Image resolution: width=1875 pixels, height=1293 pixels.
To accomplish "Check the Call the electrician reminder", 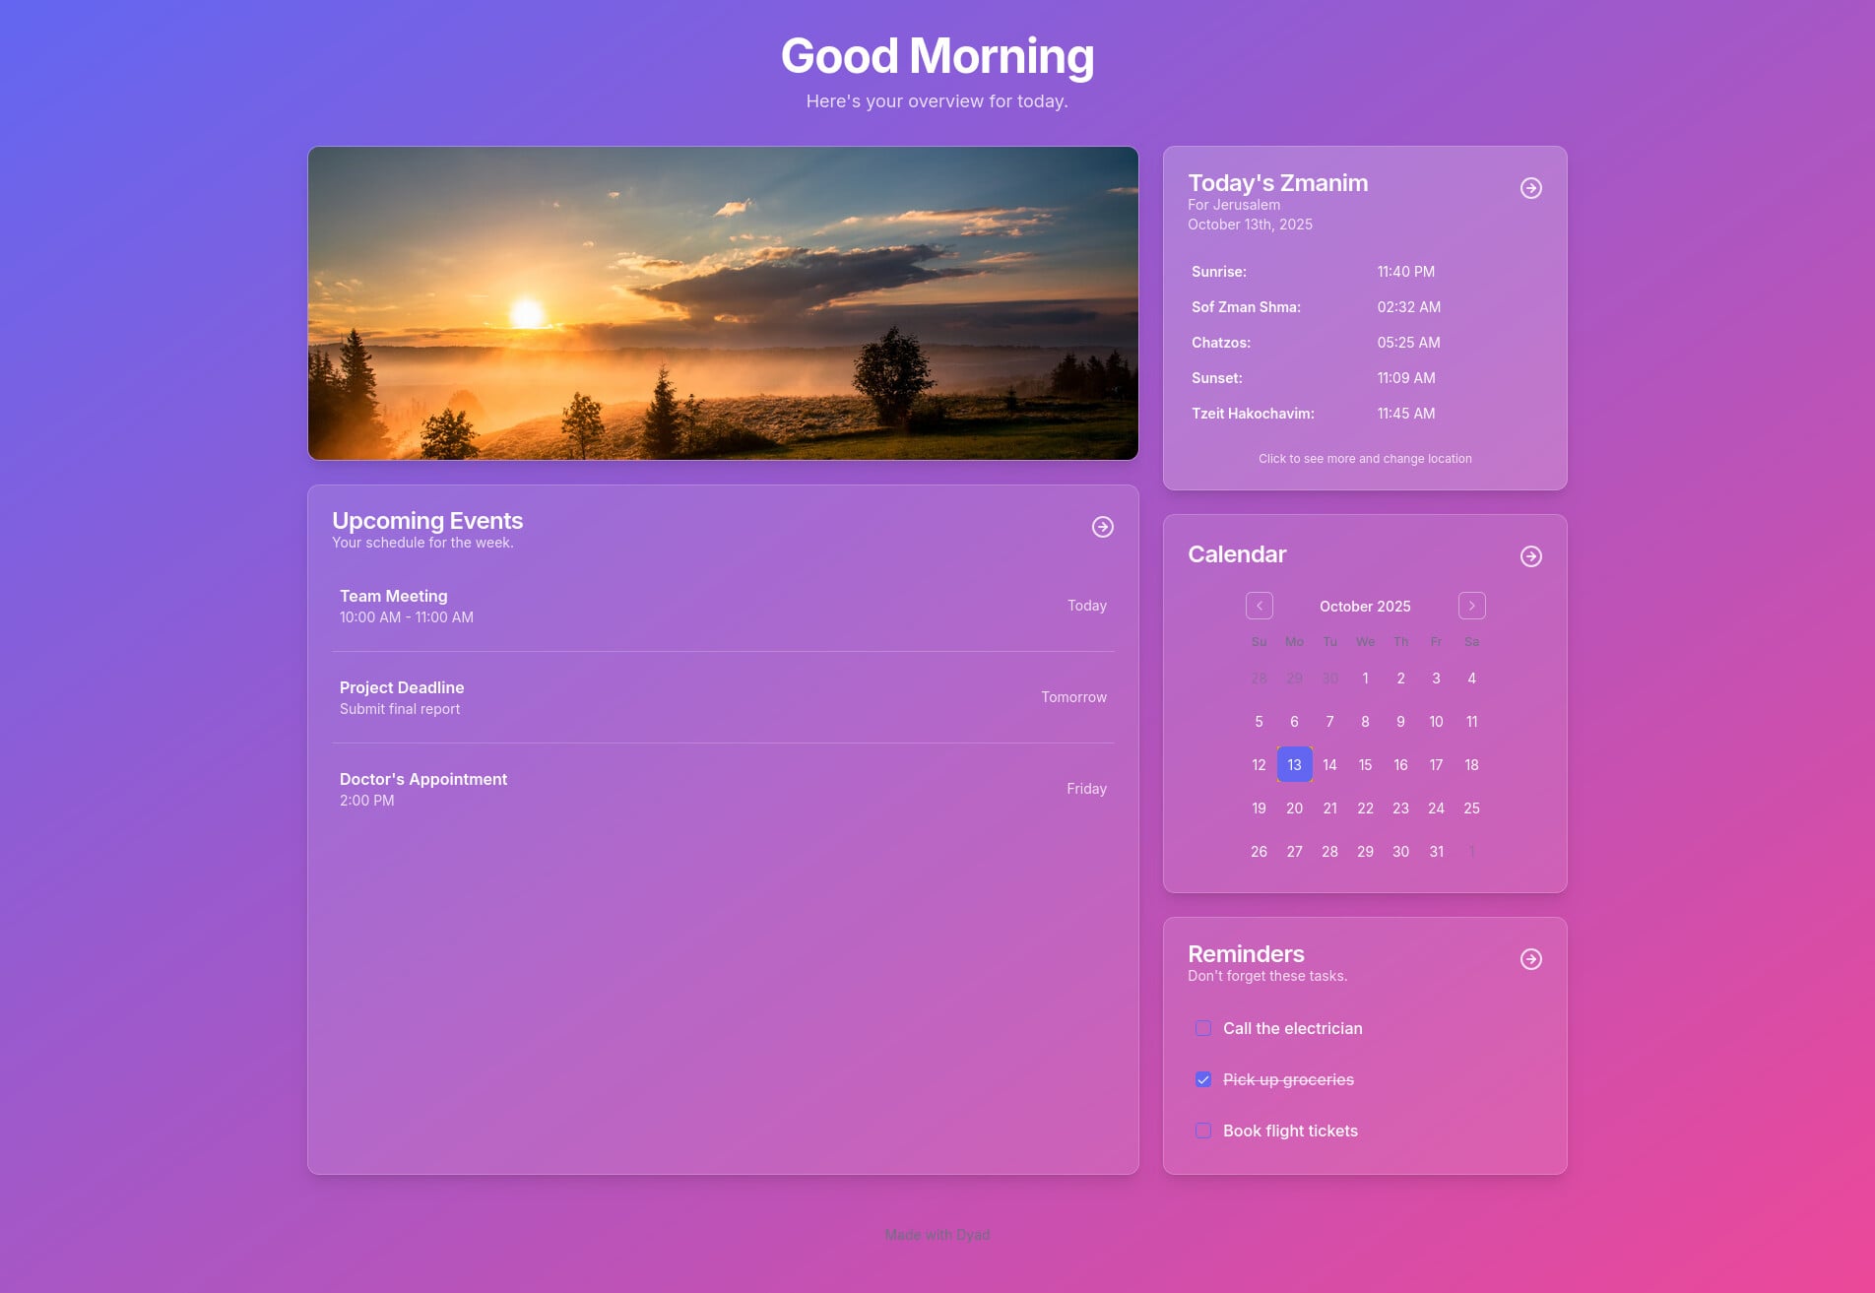I will pos(1203,1028).
